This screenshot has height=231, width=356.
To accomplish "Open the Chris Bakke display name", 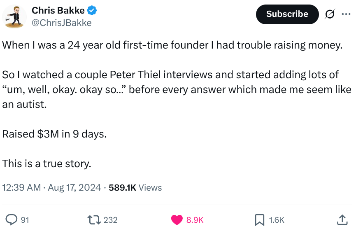I will [58, 10].
